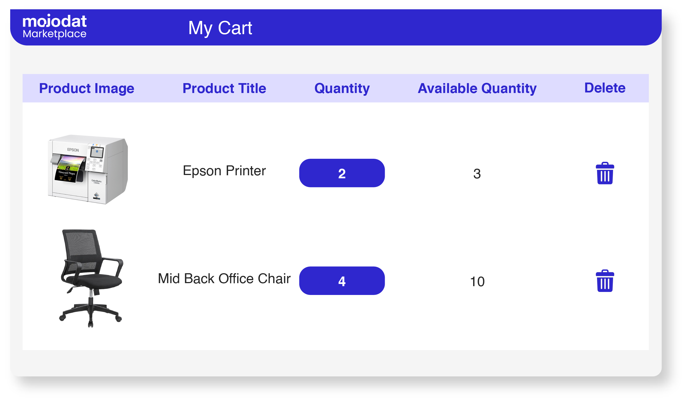This screenshot has width=683, height=402.
Task: Click the My Cart page heading
Action: coord(220,28)
